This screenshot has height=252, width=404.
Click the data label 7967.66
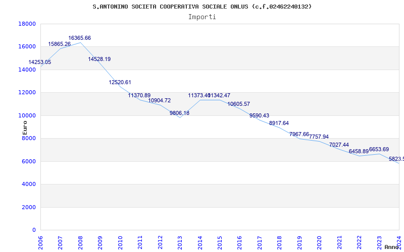pos(299,134)
